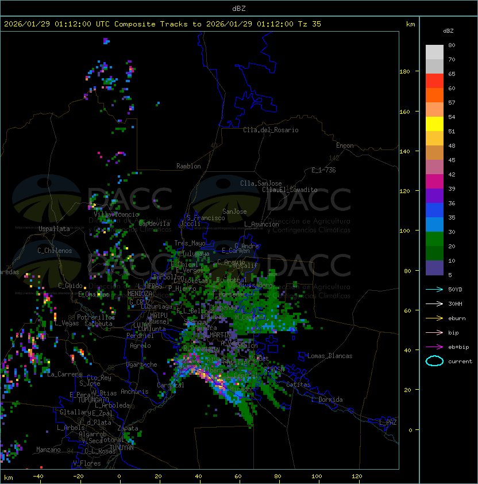Image resolution: width=478 pixels, height=484 pixels.
Task: Select the bright green swatch between 30 and 20
Action: (x=434, y=239)
